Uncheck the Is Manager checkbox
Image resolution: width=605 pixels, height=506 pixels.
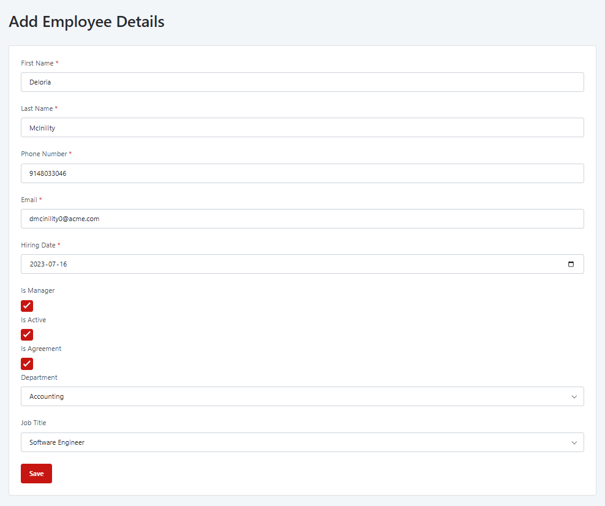click(x=27, y=306)
